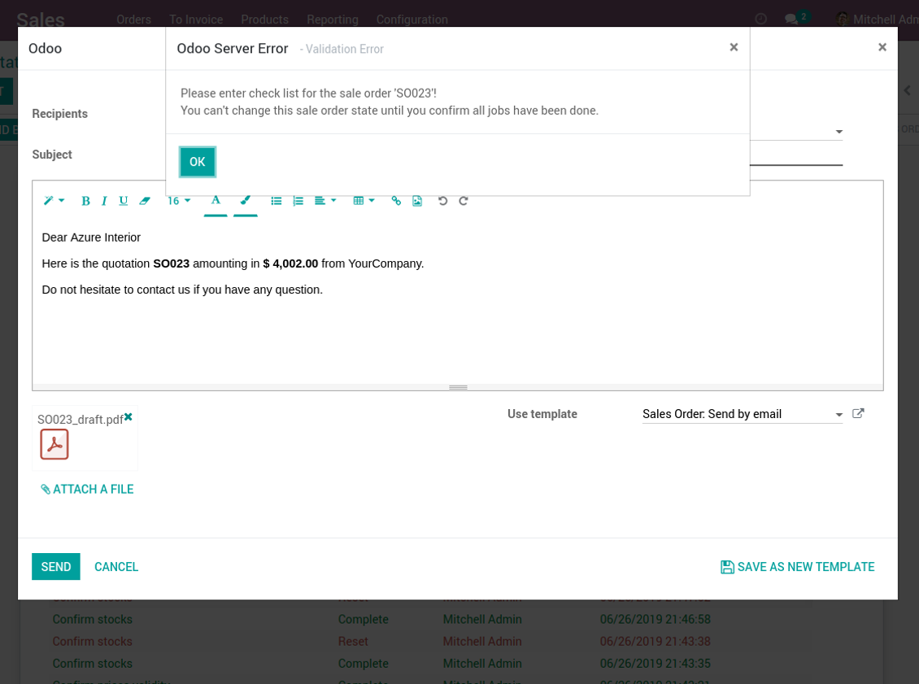Click OK in the Validation Error dialog
Image resolution: width=919 pixels, height=684 pixels.
click(x=198, y=162)
